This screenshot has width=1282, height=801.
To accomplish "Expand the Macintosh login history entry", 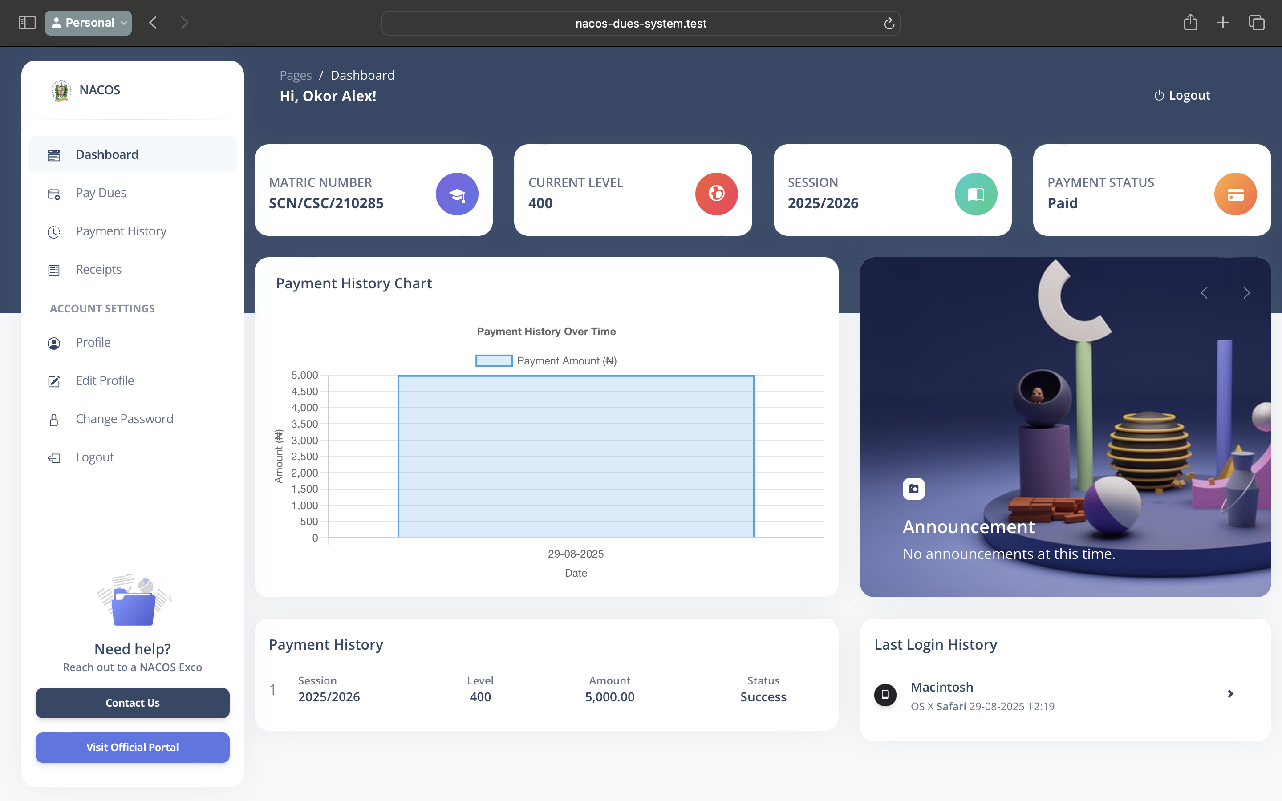I will coord(1230,693).
